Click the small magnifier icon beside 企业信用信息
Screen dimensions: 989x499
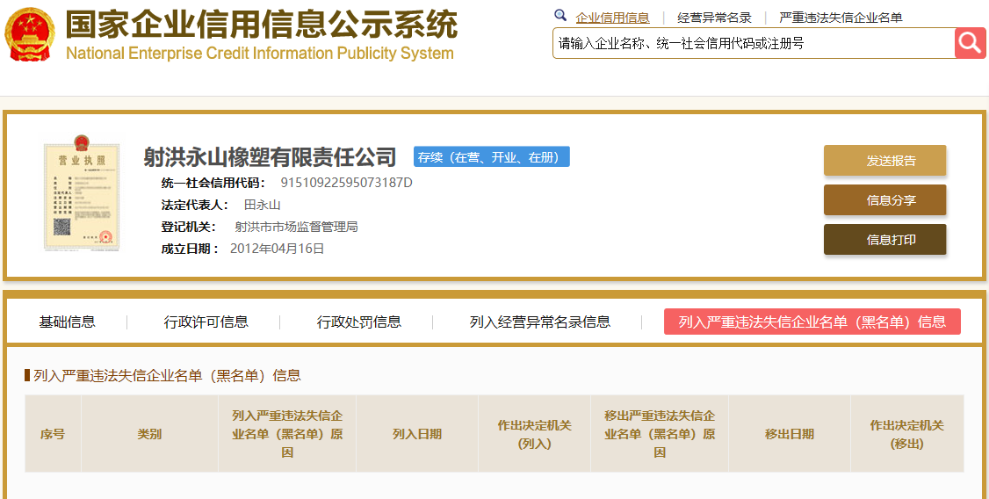pyautogui.click(x=560, y=16)
